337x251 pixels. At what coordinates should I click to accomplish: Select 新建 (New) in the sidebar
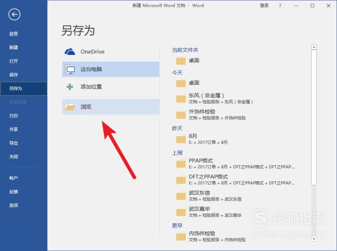point(14,48)
